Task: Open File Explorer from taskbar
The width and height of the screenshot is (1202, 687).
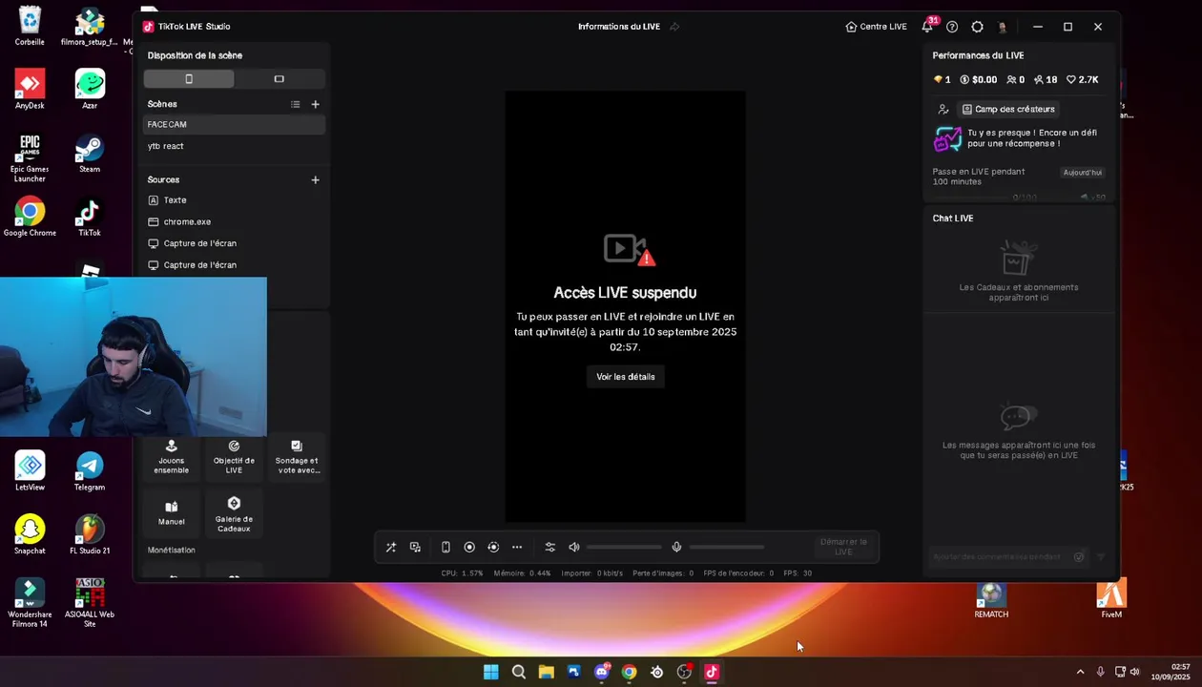Action: (x=546, y=672)
